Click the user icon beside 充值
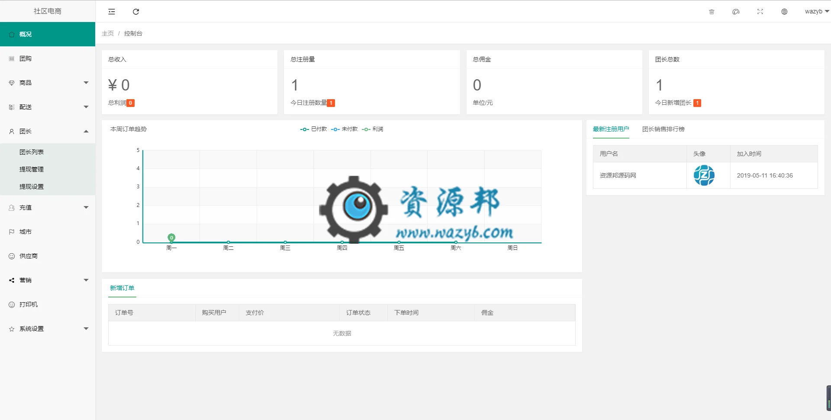Image resolution: width=831 pixels, height=420 pixels. pyautogui.click(x=12, y=207)
